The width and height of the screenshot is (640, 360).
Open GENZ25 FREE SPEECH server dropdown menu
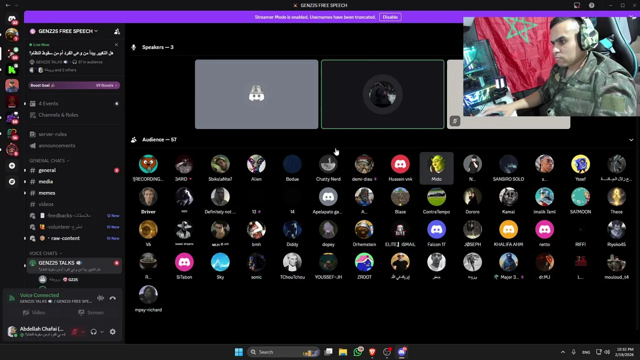(x=67, y=31)
